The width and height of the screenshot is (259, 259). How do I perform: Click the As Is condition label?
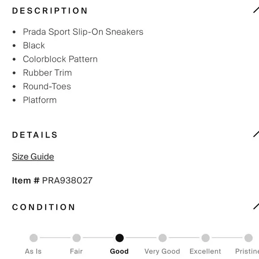coord(33,251)
